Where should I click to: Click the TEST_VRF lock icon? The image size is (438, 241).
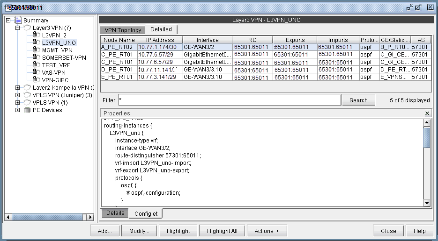tap(35, 65)
